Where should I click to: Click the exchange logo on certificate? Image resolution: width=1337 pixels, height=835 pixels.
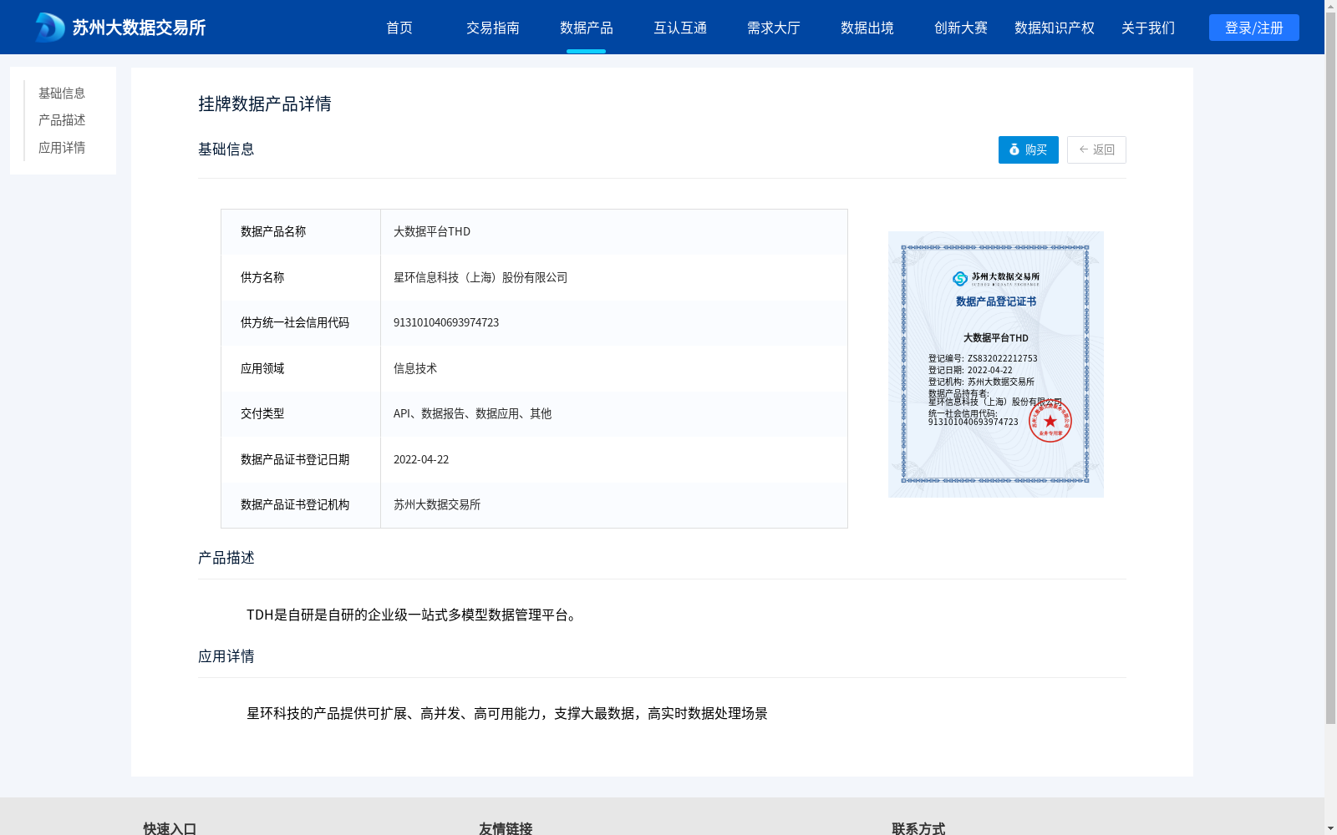996,278
